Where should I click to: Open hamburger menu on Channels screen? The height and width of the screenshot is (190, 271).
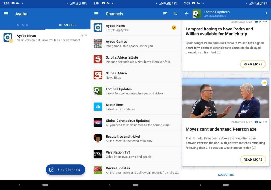(96, 13)
